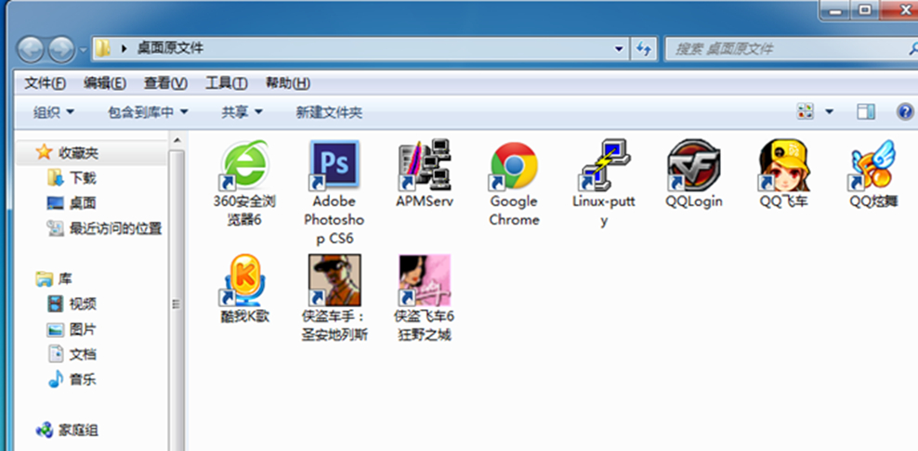The height and width of the screenshot is (451, 918).
Task: Open the 查看(V) menu
Action: [165, 84]
